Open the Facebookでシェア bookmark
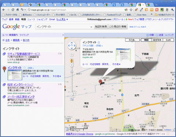This screenshot has height=137, width=176. 113,15
